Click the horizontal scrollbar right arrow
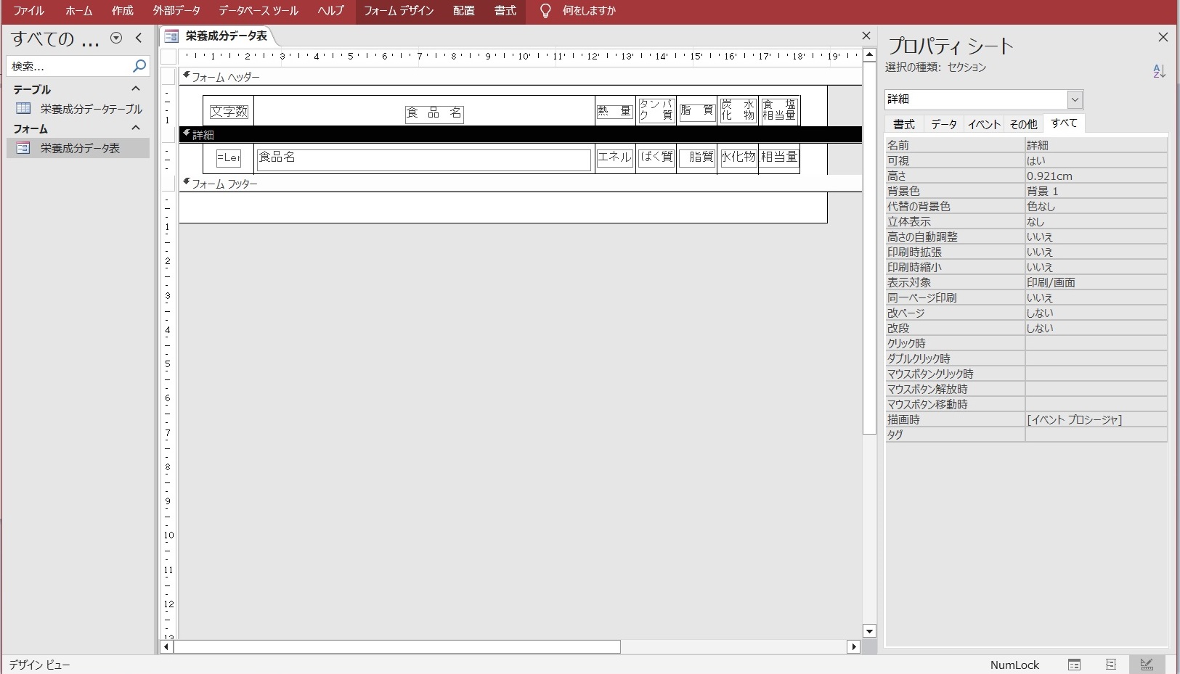This screenshot has height=674, width=1180. tap(854, 646)
